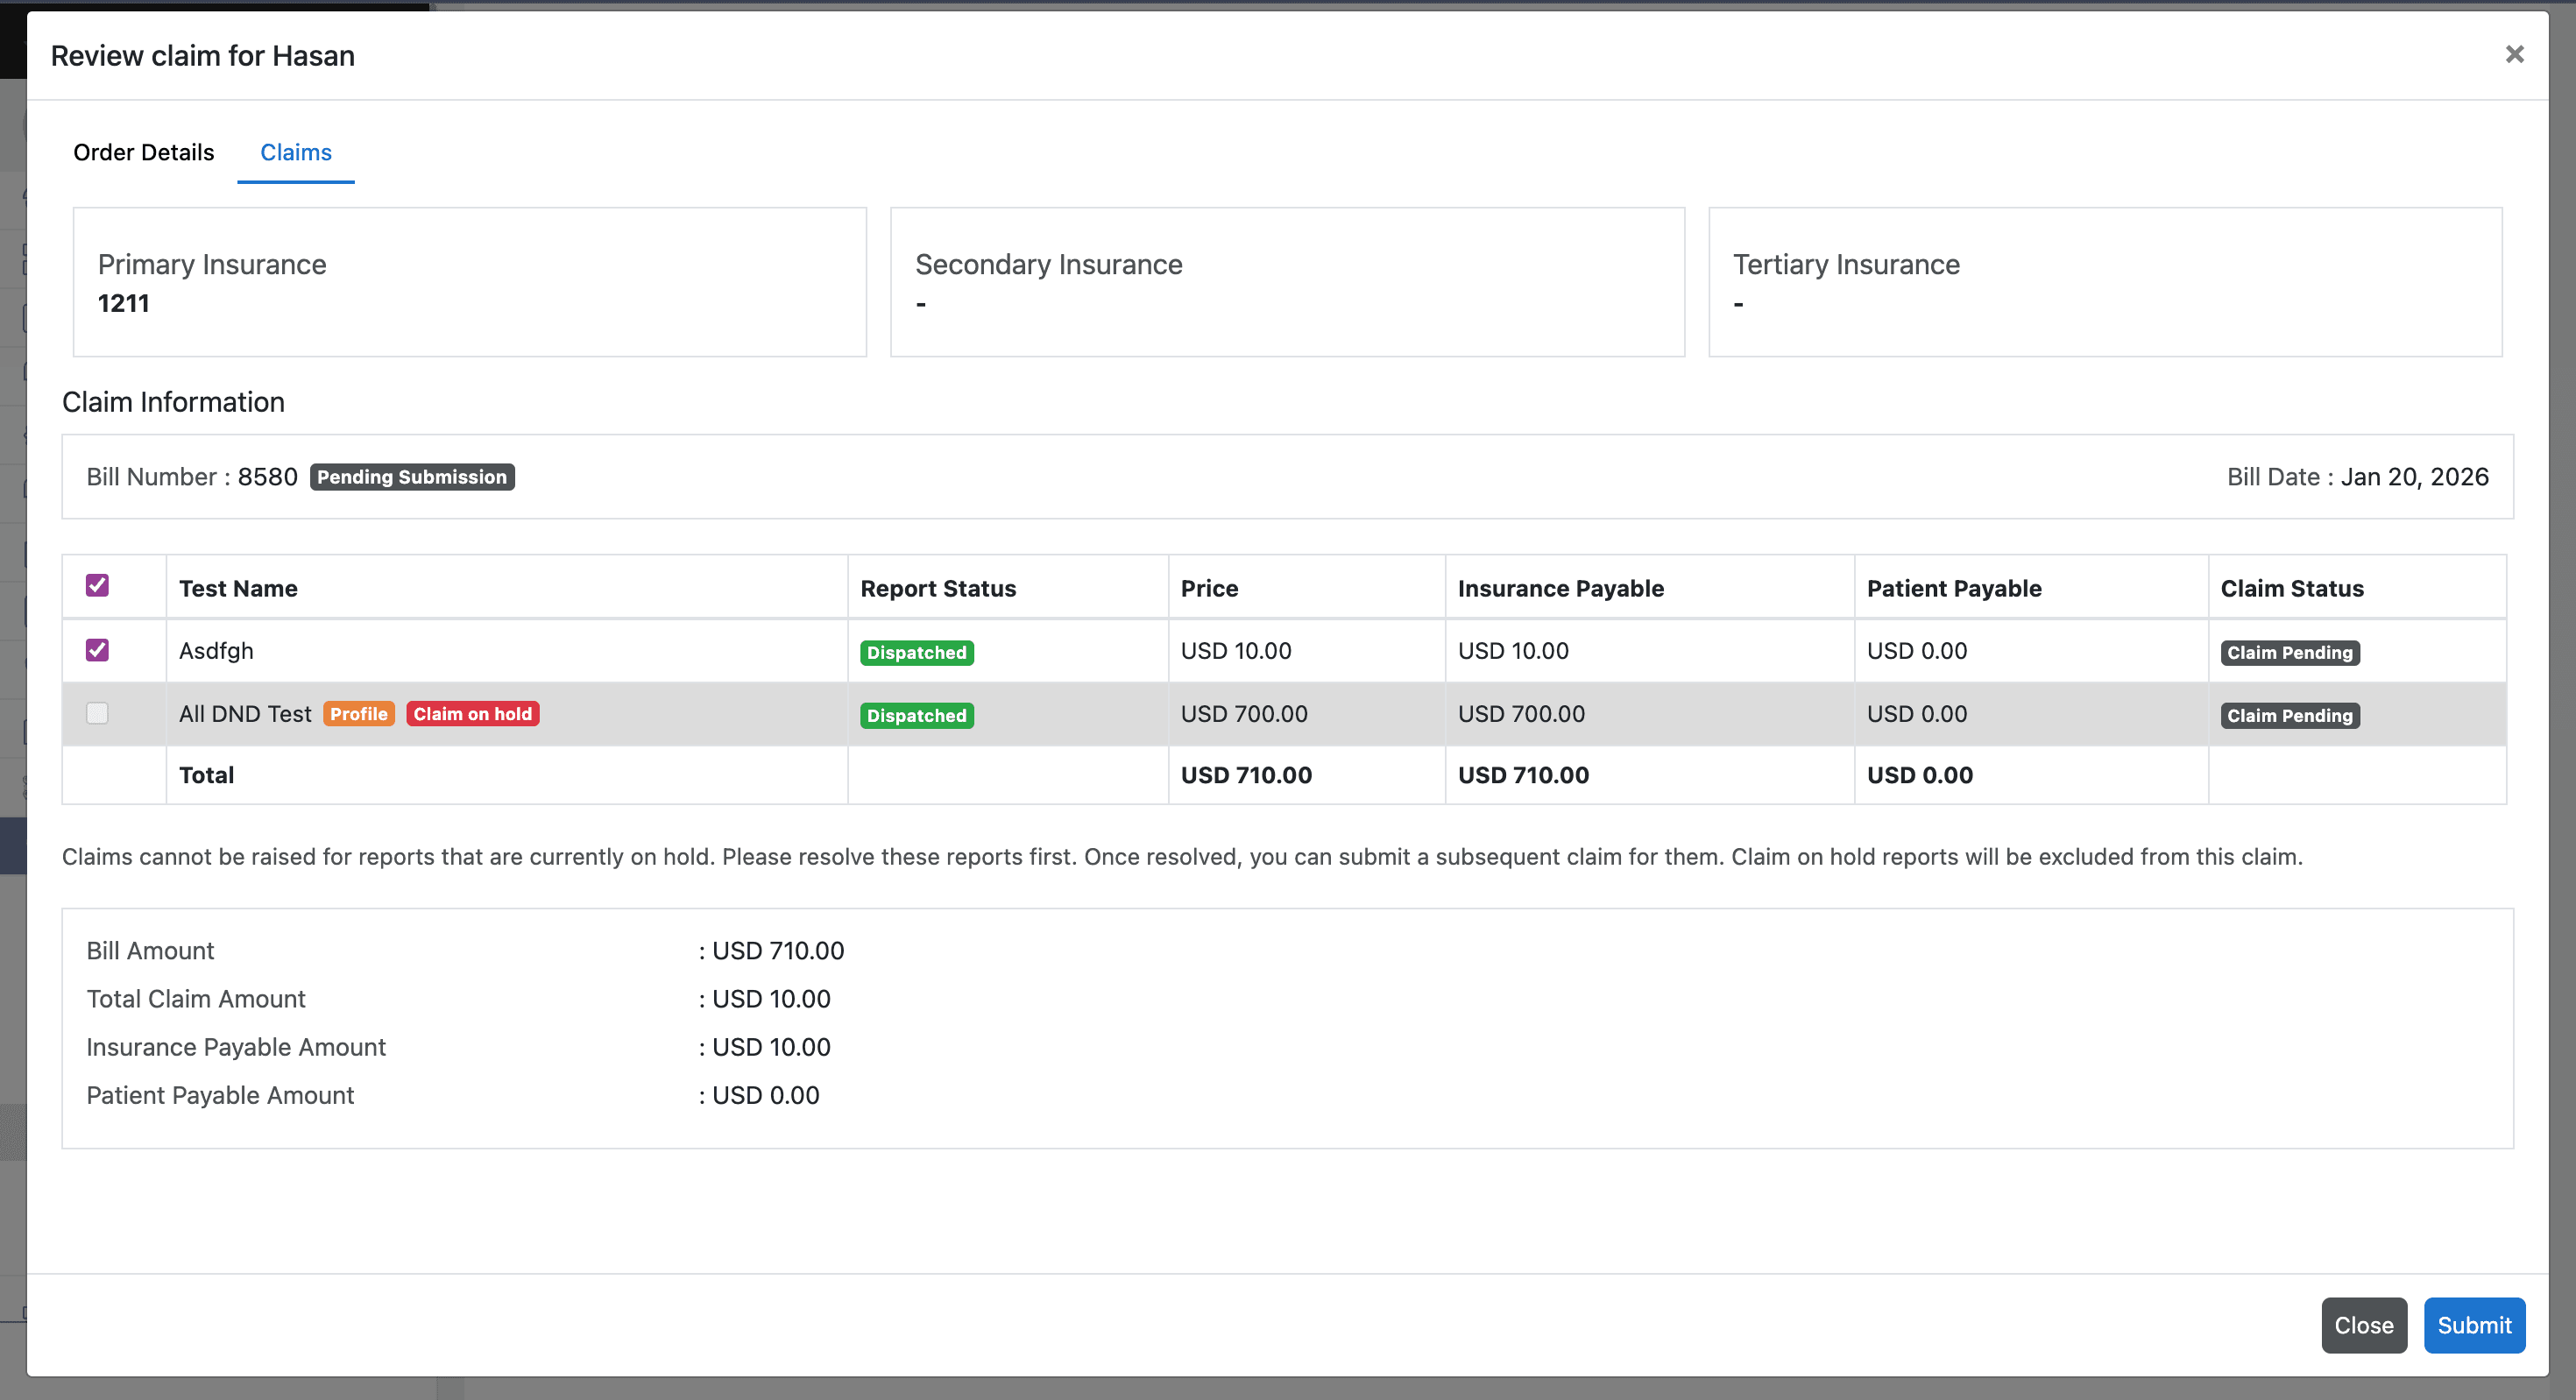Click the Patient Payable Amount USD 0.00 value

(x=766, y=1095)
